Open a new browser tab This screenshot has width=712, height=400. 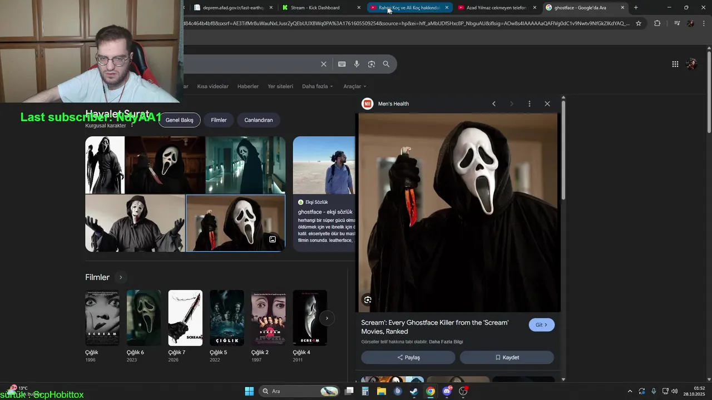coord(636,8)
